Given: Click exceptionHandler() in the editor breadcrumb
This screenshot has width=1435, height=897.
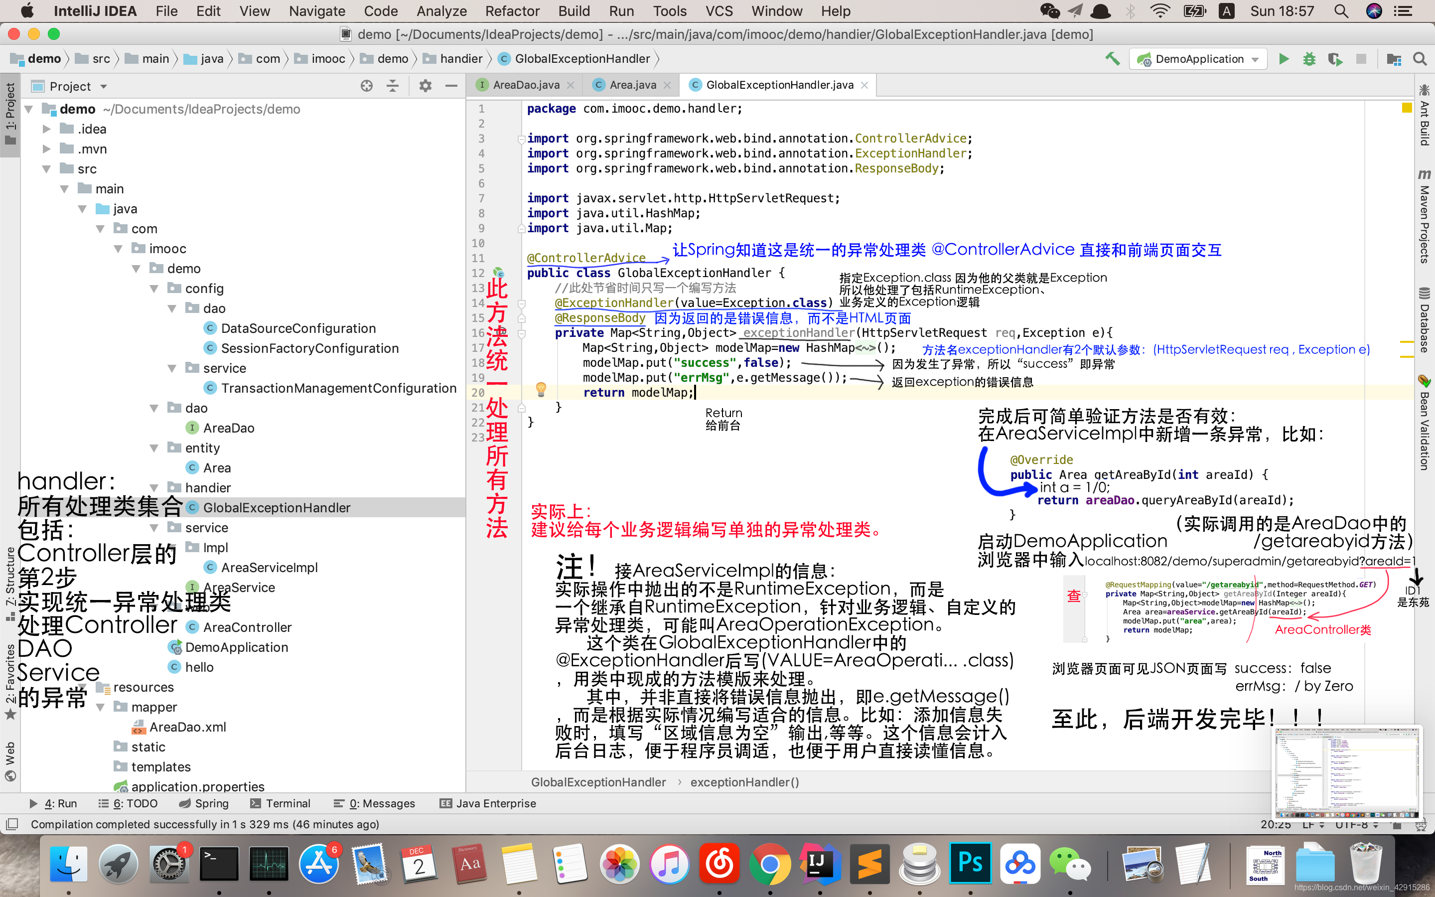Looking at the screenshot, I should [x=745, y=782].
